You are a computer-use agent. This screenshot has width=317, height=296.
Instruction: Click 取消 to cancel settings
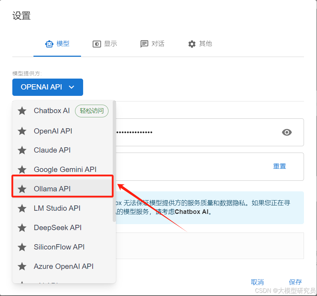coord(257,282)
